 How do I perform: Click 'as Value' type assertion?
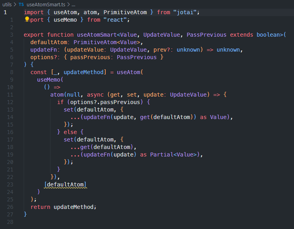(213, 117)
